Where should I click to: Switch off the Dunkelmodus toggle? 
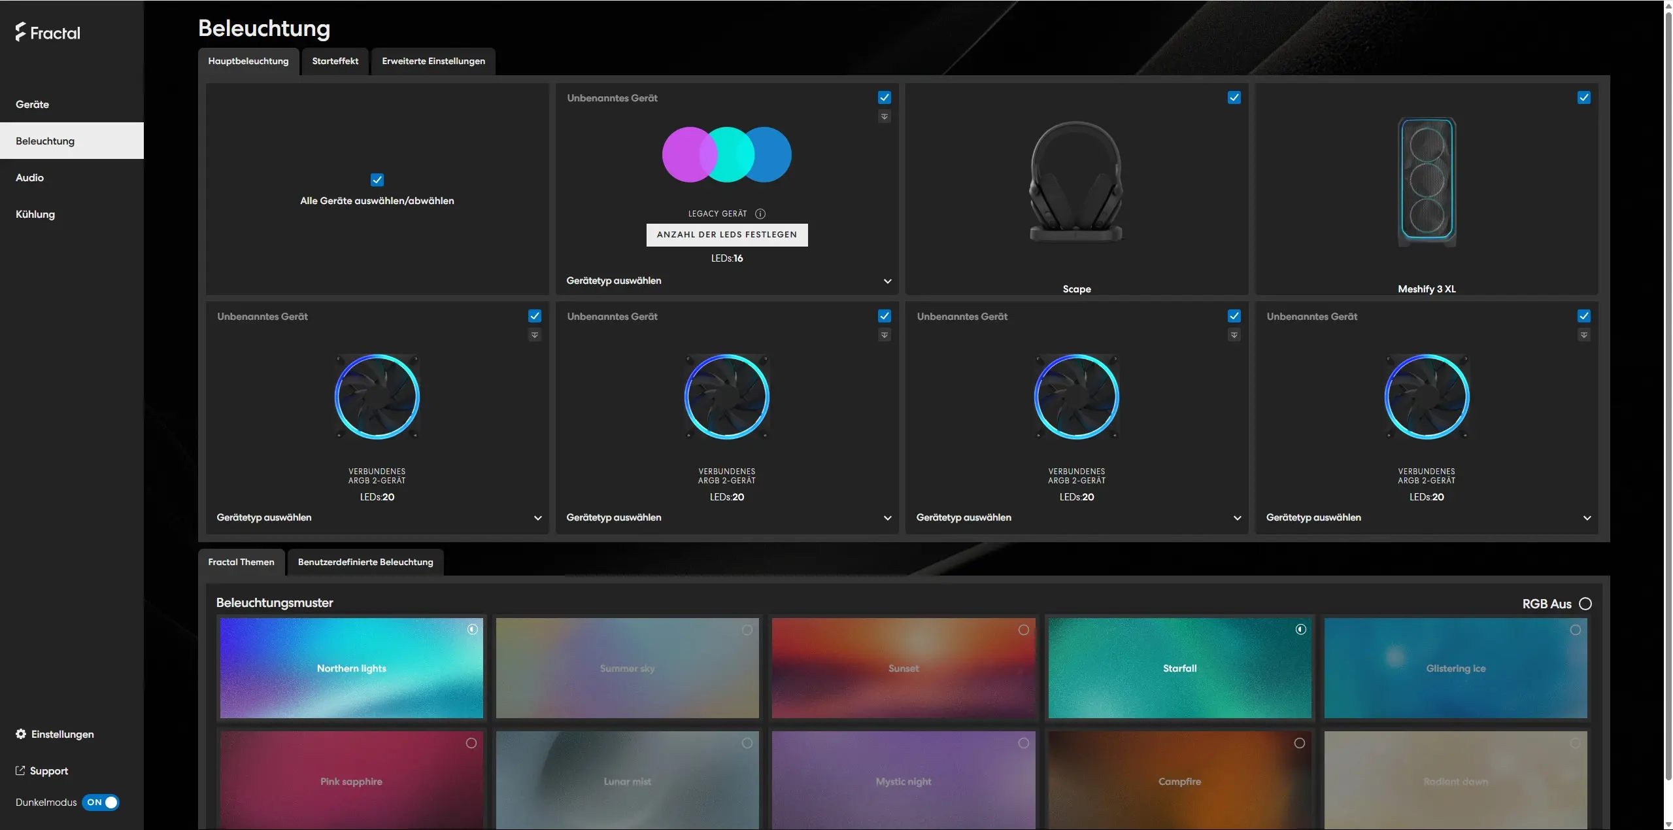click(101, 803)
